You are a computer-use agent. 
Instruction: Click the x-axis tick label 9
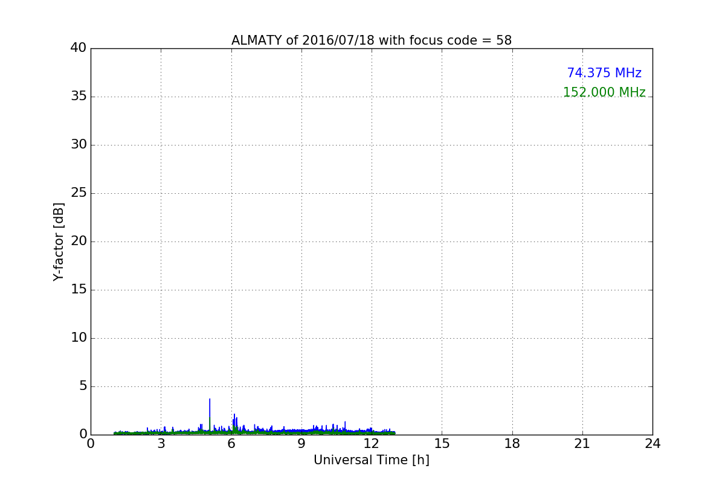301,444
